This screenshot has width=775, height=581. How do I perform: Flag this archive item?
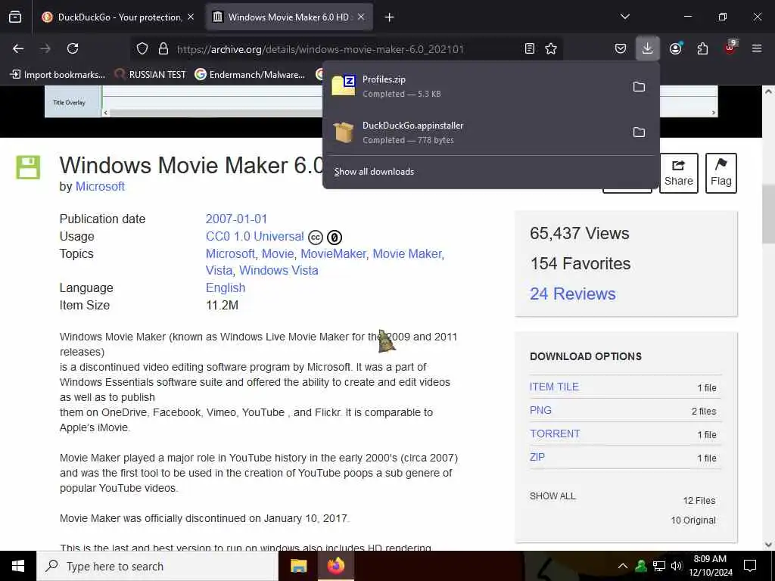coord(721,173)
